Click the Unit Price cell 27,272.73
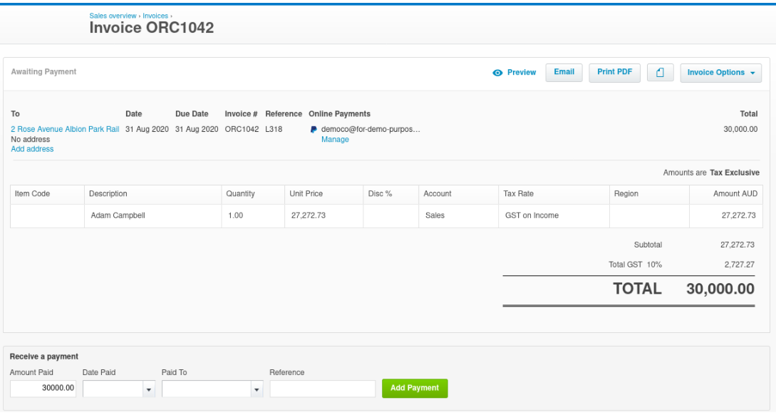This screenshot has width=776, height=415. (324, 216)
